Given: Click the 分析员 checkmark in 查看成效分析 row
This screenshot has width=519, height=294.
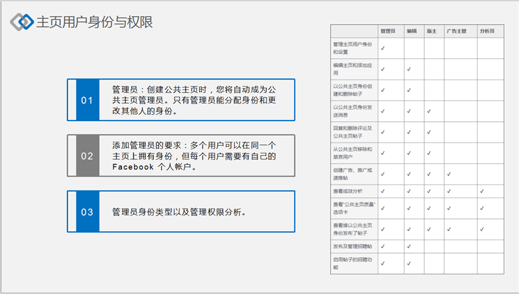Looking at the screenshot, I should coord(482,191).
